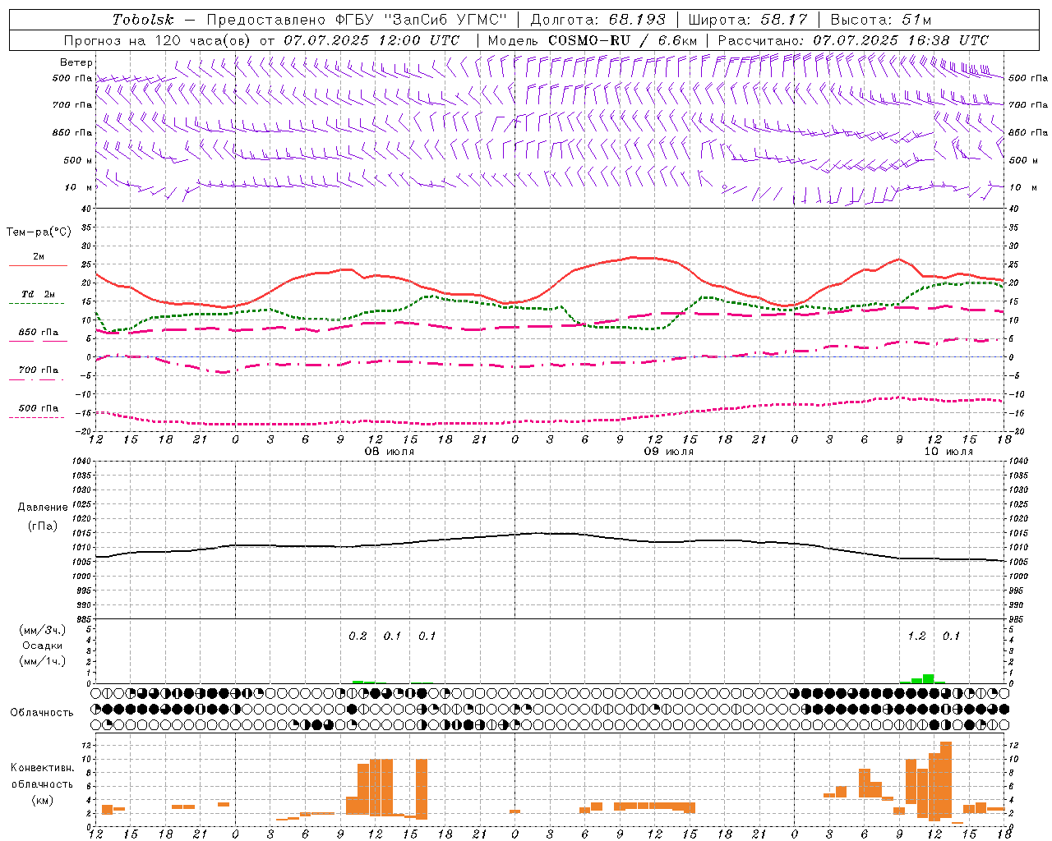Viewport: 1052px width, 841px height.
Task: Click the '10 июля' date label
Action: tap(948, 452)
